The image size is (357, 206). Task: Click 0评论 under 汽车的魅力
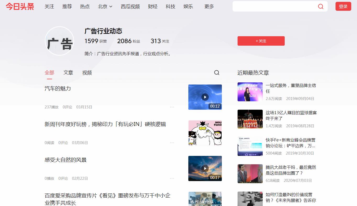(x=67, y=107)
